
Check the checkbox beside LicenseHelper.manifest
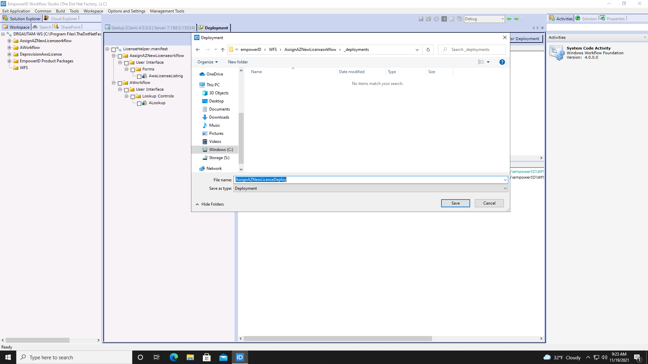pos(113,49)
